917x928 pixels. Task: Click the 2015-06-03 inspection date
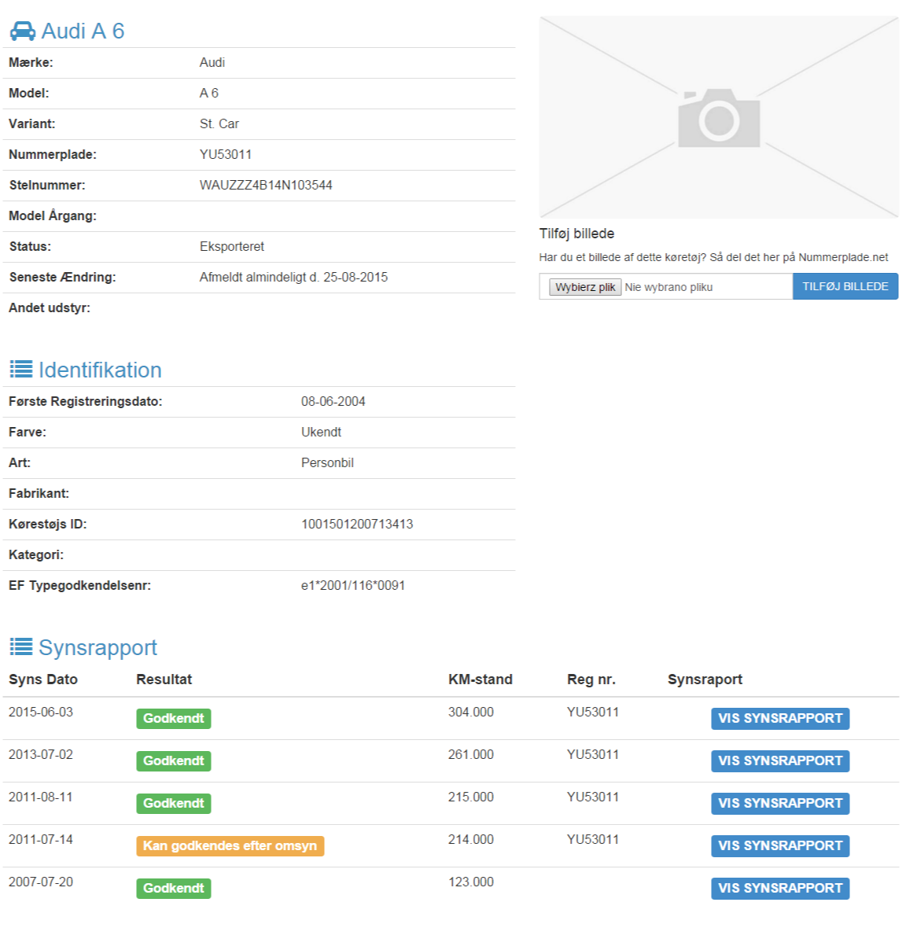pyautogui.click(x=41, y=712)
